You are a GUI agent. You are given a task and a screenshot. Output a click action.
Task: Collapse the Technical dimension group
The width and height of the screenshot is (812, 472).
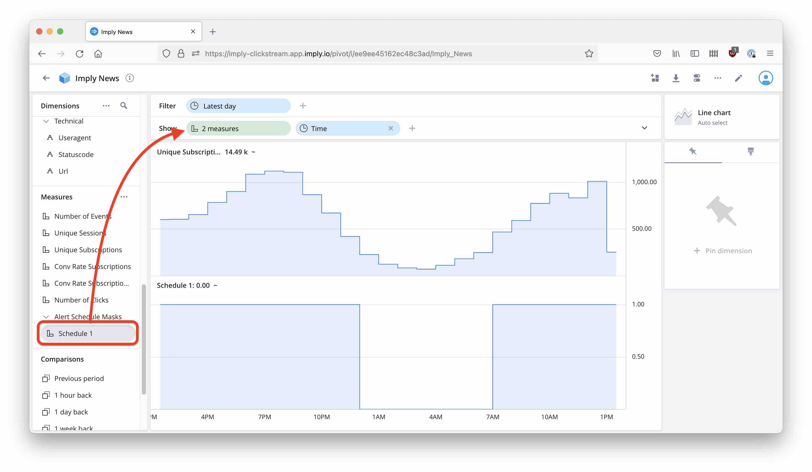(x=46, y=121)
